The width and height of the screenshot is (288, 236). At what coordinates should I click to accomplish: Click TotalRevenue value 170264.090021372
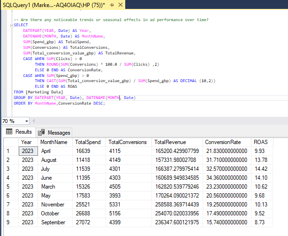tap(177, 196)
